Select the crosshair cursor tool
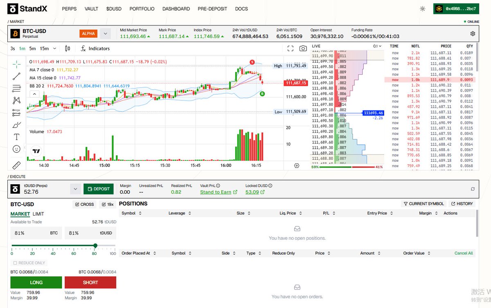The height and width of the screenshot is (308, 491). click(16, 63)
